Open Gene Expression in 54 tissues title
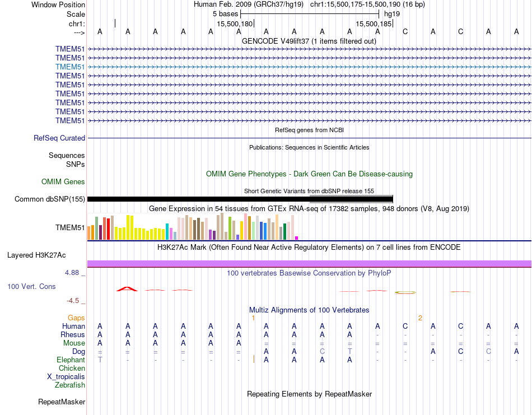 point(309,209)
